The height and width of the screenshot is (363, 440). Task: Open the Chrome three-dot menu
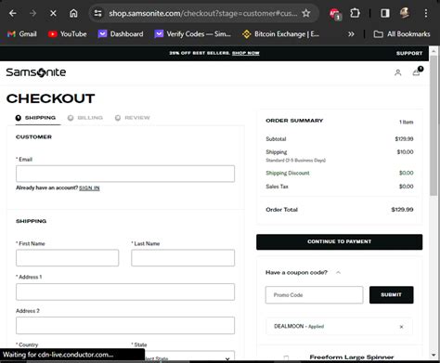tap(426, 13)
